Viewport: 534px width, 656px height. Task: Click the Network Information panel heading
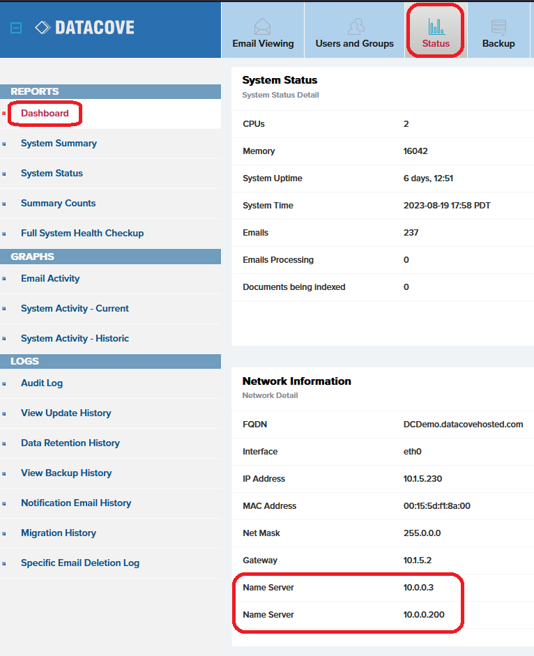point(297,381)
